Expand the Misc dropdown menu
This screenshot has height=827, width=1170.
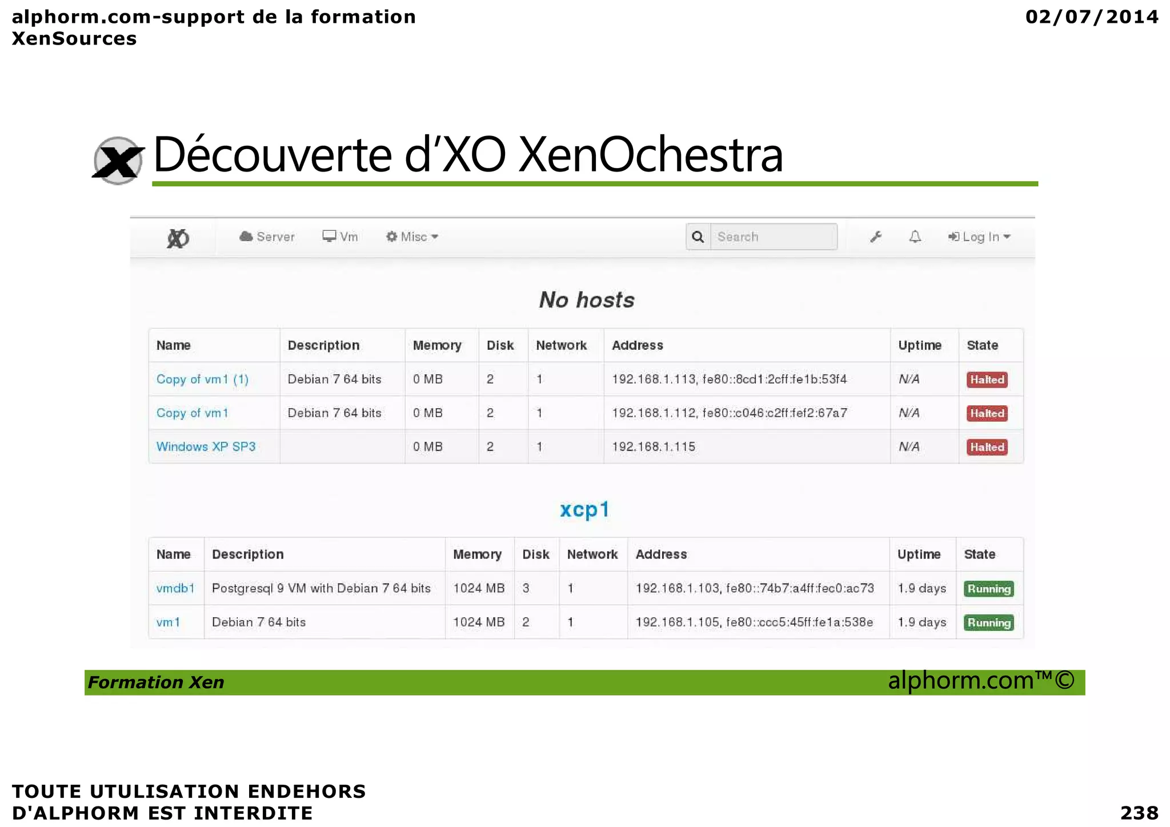[412, 237]
